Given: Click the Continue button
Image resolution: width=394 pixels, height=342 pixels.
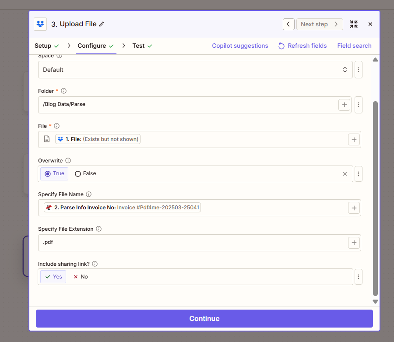Looking at the screenshot, I should click(204, 318).
